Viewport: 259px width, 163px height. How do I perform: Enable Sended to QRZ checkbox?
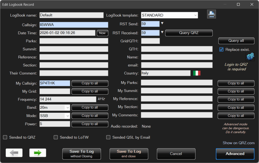pos(5,137)
